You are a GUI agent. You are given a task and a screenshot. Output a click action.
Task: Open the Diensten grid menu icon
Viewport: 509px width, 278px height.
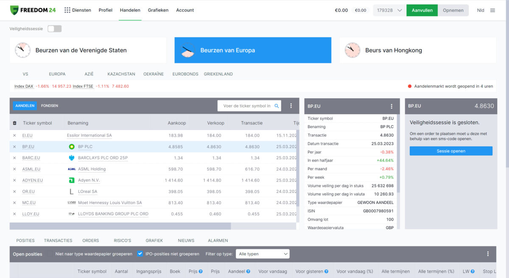point(67,10)
